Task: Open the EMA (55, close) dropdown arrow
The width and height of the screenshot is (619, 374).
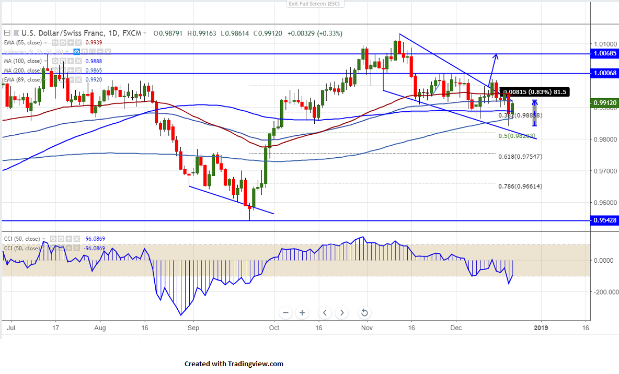Action: point(45,43)
